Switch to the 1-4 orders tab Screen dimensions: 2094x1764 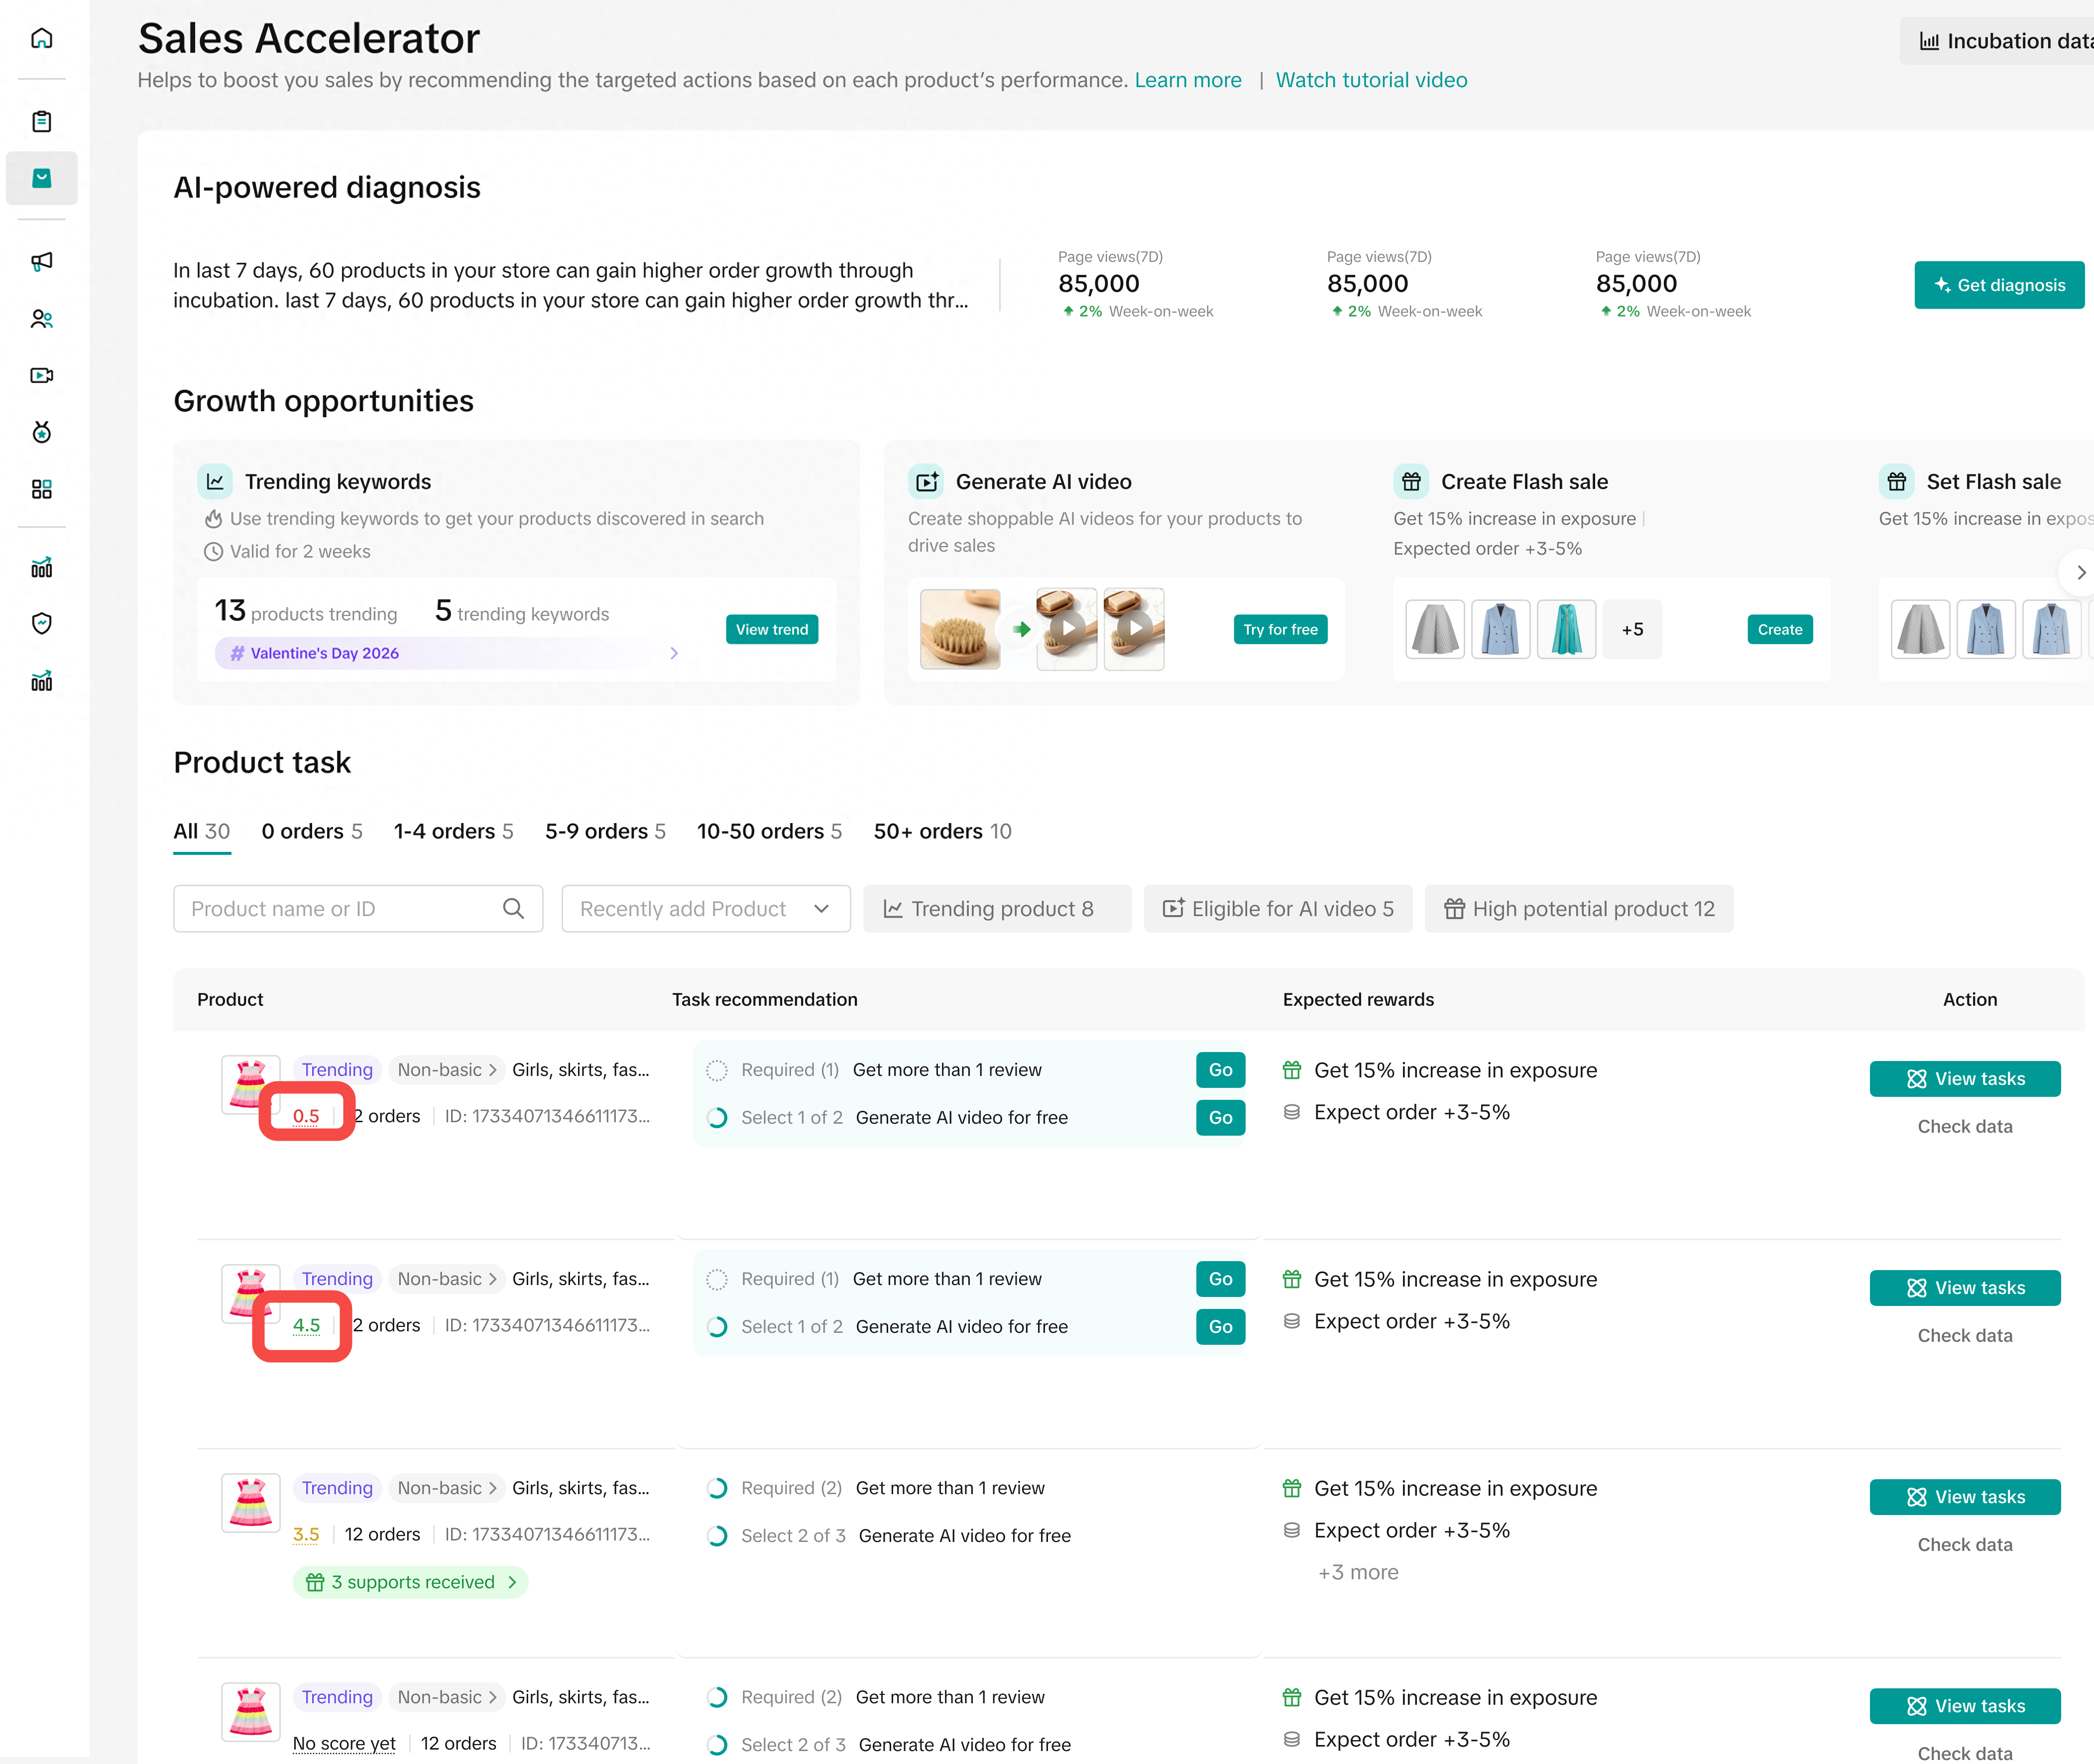click(x=454, y=832)
